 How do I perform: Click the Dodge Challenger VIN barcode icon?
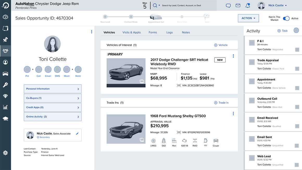pos(179,85)
